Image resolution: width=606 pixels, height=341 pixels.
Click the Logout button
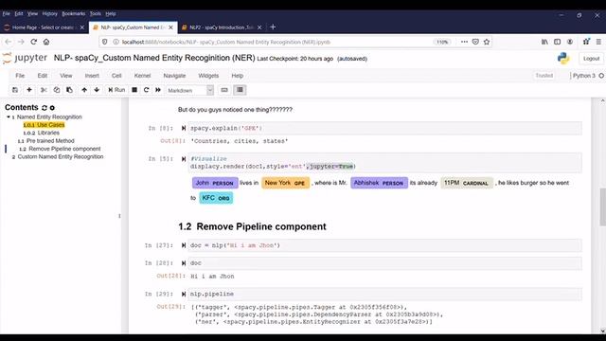591,59
